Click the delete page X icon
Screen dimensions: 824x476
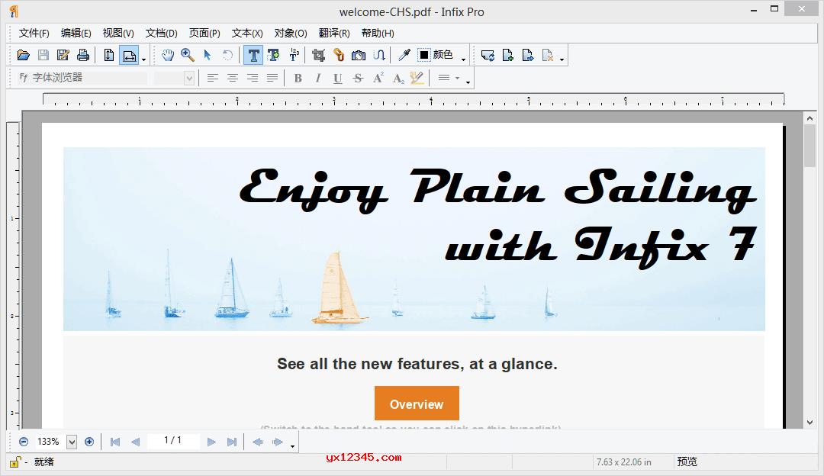click(548, 55)
